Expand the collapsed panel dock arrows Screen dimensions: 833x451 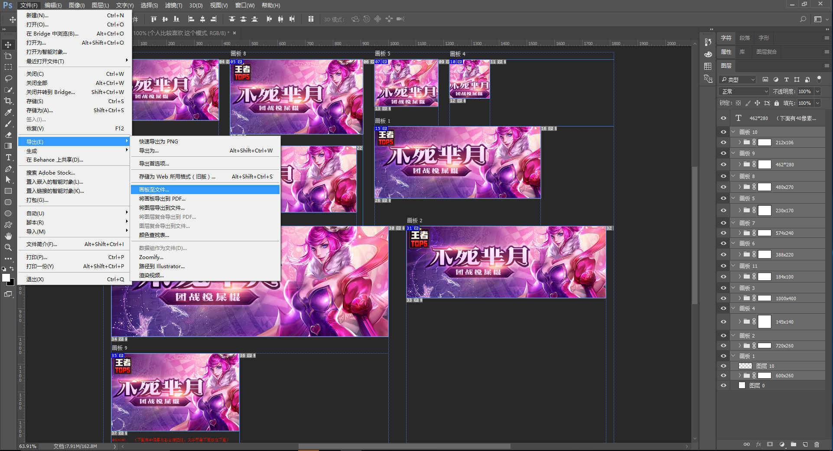click(x=711, y=29)
